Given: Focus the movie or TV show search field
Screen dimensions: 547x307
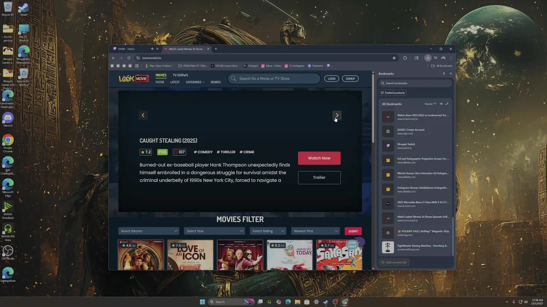Looking at the screenshot, I should click(274, 78).
